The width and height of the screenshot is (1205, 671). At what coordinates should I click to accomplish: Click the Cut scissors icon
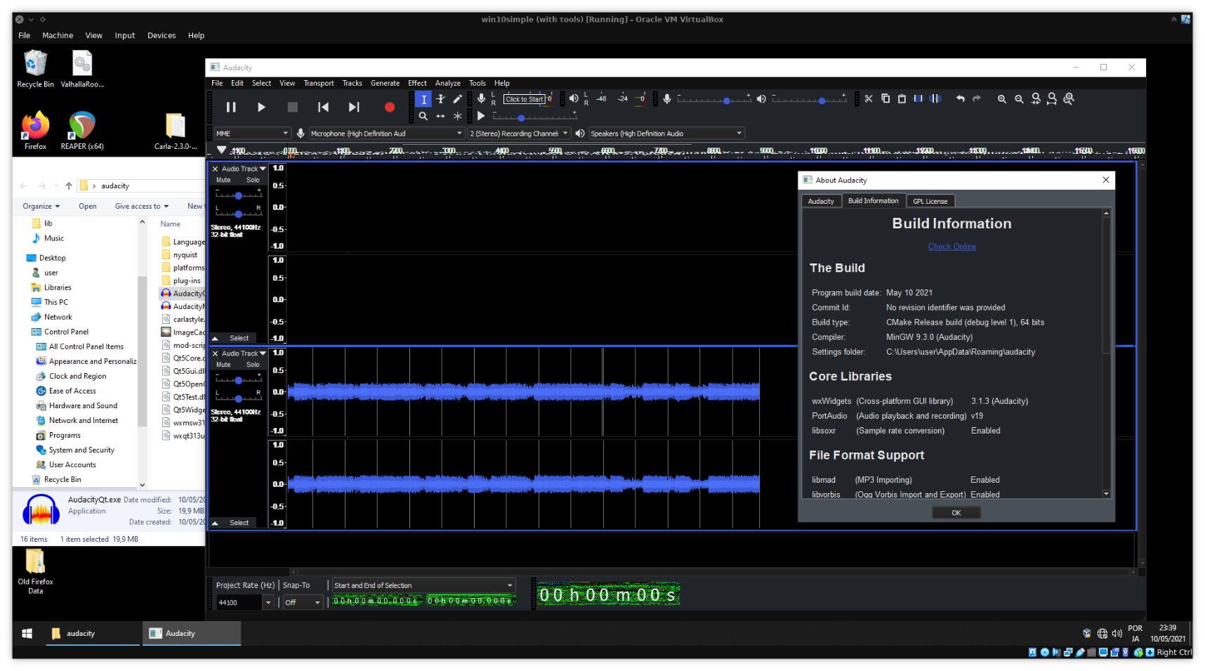tap(869, 98)
